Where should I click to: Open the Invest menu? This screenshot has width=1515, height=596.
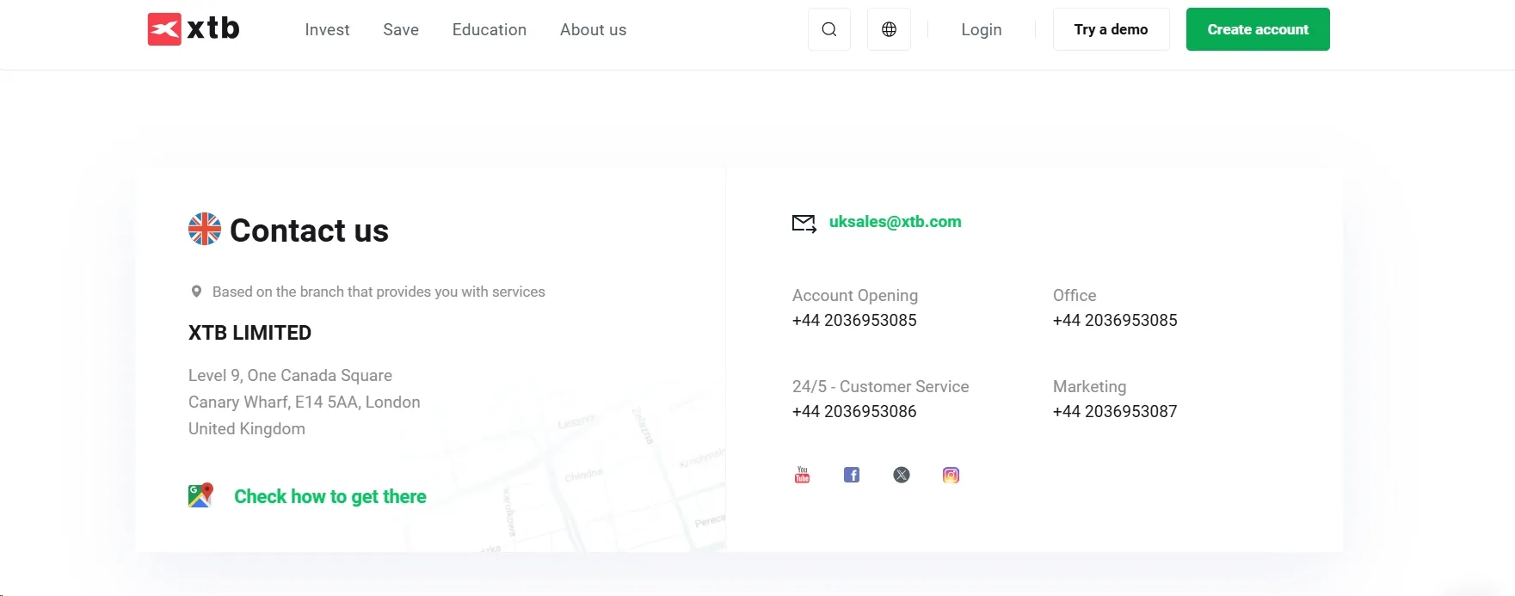327,29
